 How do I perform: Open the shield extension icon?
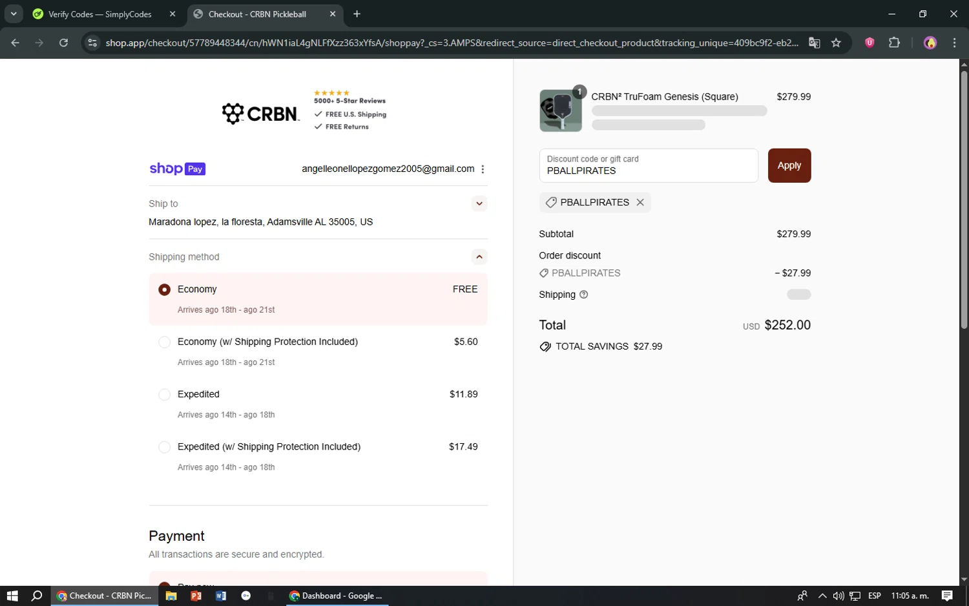click(x=870, y=43)
